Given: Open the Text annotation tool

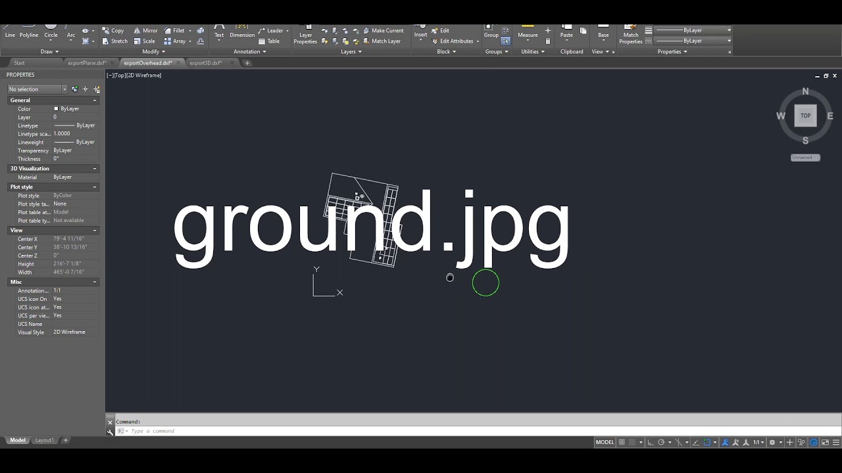Looking at the screenshot, I should (219, 32).
